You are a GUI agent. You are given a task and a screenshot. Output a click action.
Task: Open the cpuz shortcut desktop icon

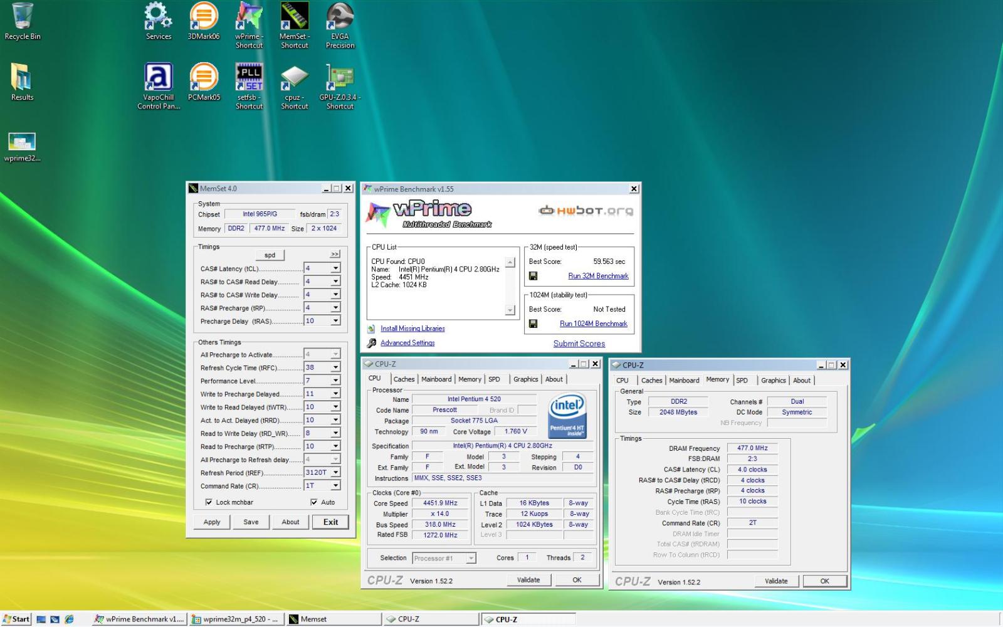point(295,86)
